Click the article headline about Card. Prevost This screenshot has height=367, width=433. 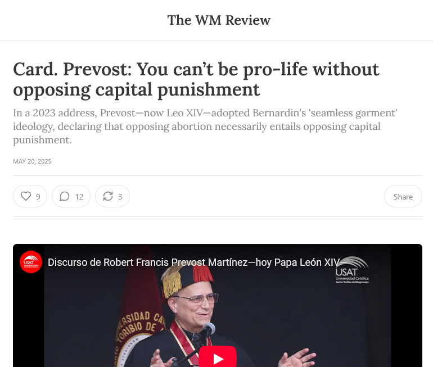click(x=196, y=79)
